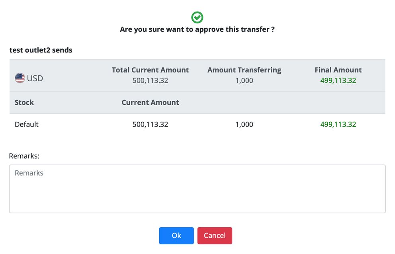Click the USD currency label
The height and width of the screenshot is (254, 395).
tap(35, 78)
